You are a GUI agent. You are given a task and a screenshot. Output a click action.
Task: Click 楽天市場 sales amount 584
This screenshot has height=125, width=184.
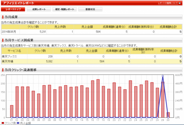pos(102,61)
